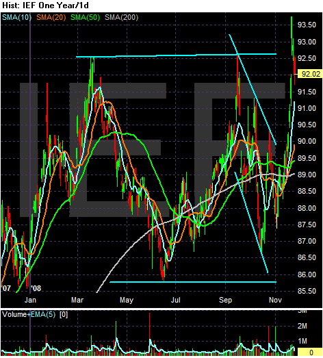Click the Sep label on the time axis

[225, 300]
